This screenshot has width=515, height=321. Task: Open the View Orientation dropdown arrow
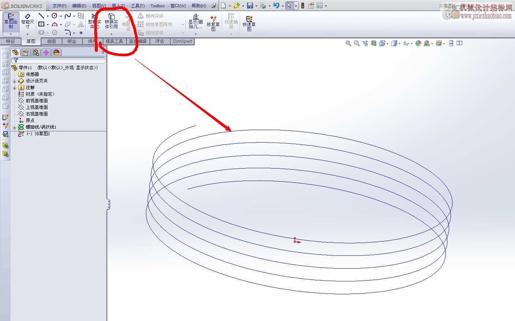tap(387, 44)
